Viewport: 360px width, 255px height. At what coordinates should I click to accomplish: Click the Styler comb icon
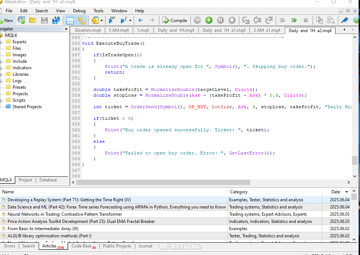pos(345,21)
